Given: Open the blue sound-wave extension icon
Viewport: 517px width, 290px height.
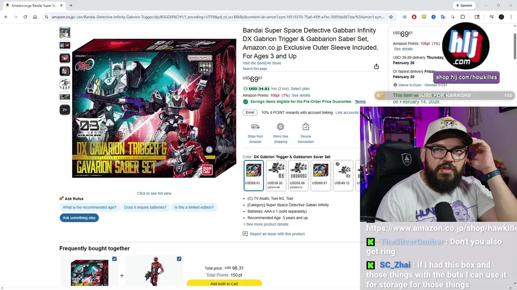Looking at the screenshot, I should 404,17.
